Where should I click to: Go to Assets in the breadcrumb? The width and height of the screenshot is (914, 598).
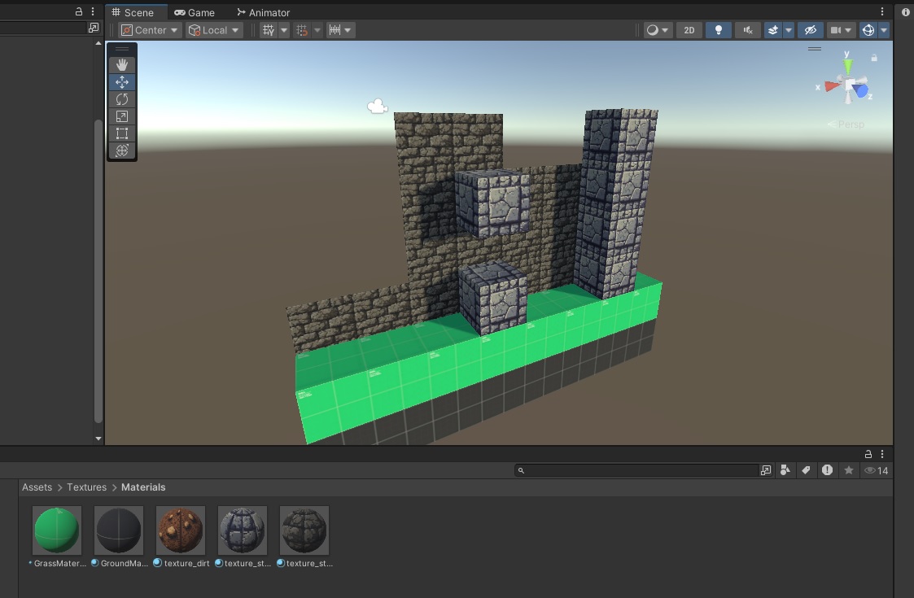[x=37, y=487]
